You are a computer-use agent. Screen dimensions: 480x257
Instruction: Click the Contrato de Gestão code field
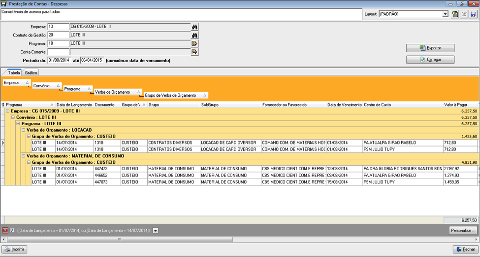pos(59,35)
